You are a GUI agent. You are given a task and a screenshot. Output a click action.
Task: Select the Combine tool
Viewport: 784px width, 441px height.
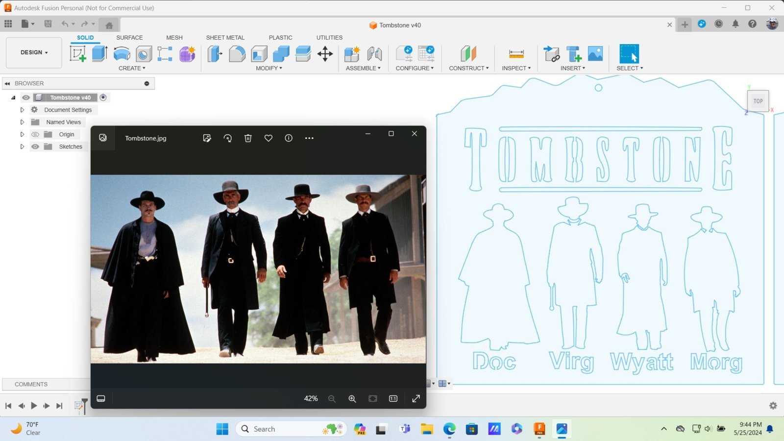(281, 53)
